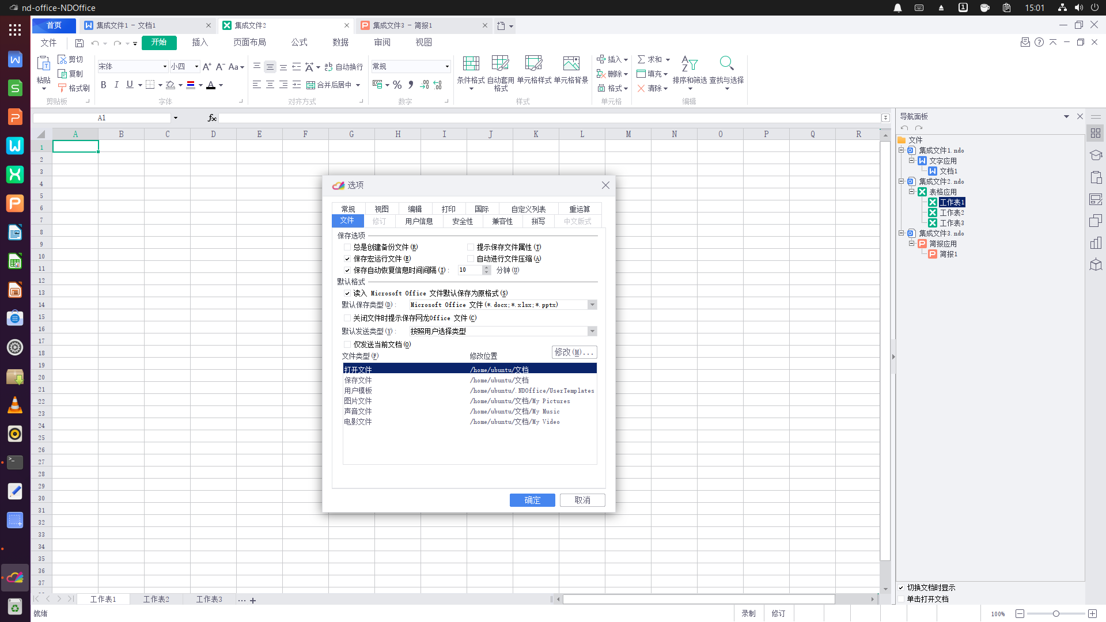Click the 修订 button in status bar
Screen dimensions: 1106x622
coord(778,613)
